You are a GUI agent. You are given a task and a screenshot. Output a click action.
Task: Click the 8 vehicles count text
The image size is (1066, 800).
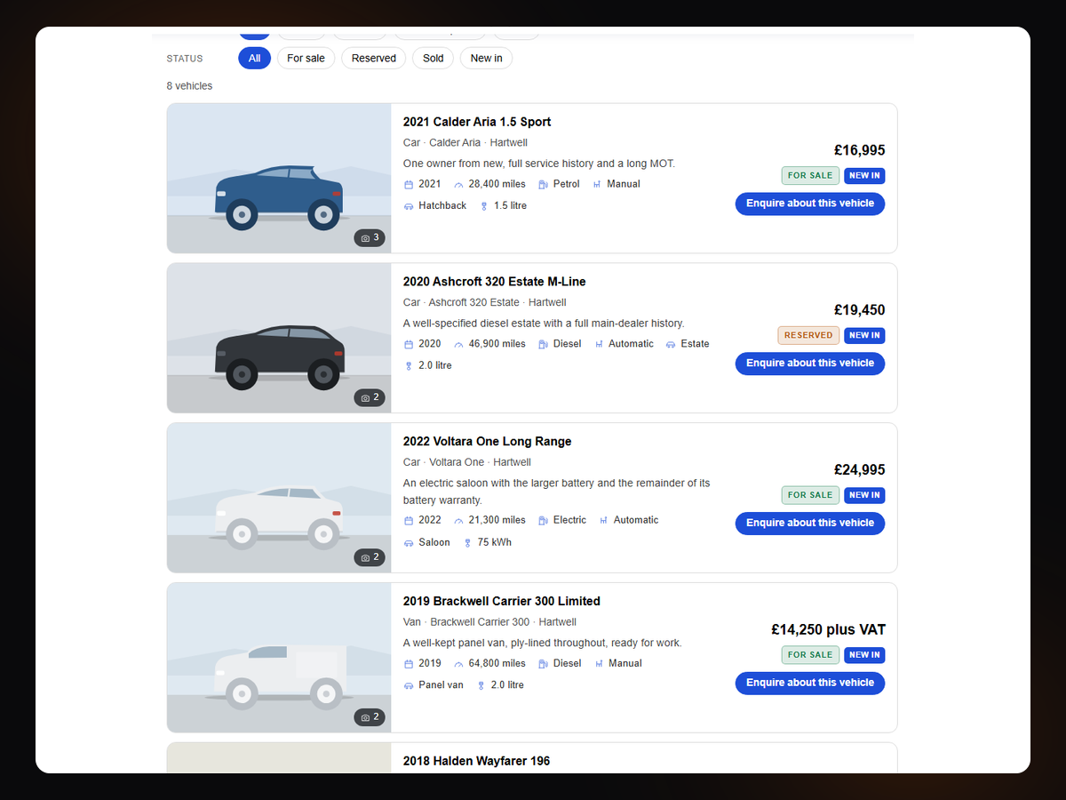tap(189, 86)
